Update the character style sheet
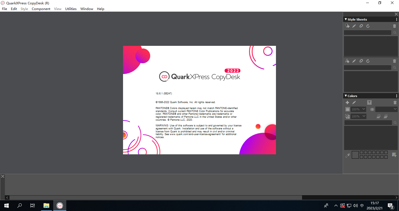This screenshot has width=399, height=211. tap(368, 61)
